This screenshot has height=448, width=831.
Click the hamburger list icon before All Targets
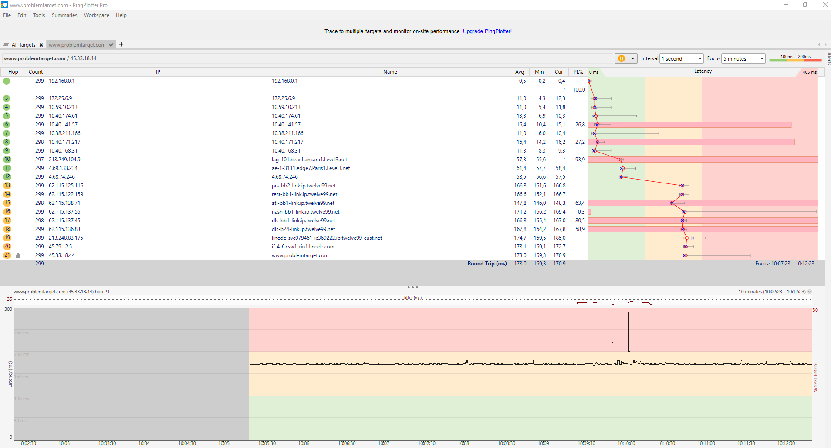pos(6,45)
